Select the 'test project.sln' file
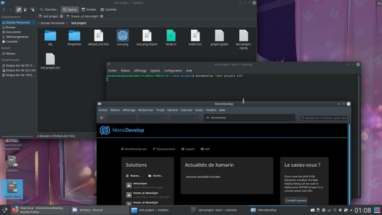The image size is (382, 215). point(50,59)
